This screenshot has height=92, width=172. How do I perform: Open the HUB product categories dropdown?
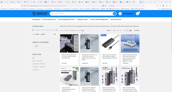[x=45, y=46]
